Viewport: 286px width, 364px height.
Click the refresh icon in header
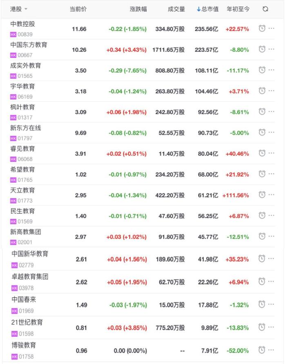tap(266, 9)
